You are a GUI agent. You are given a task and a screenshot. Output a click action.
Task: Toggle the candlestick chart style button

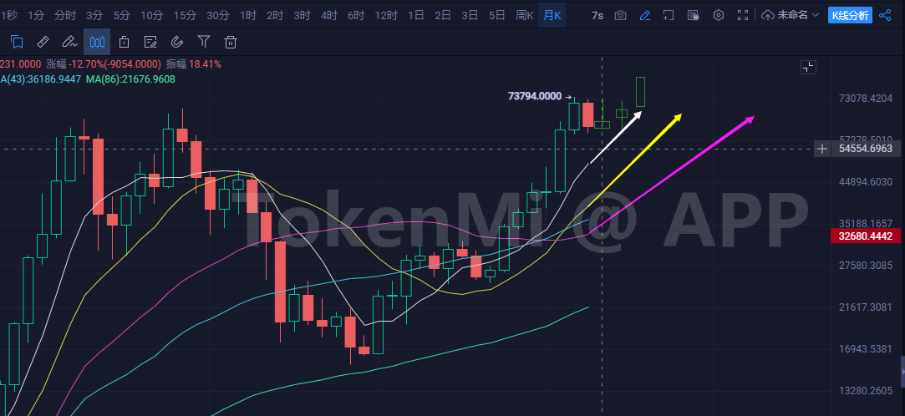97,42
